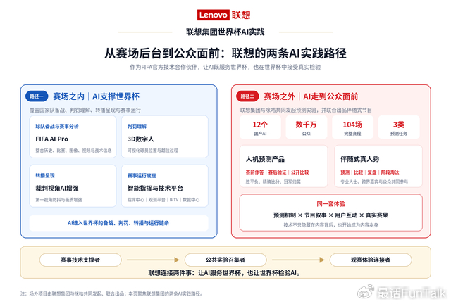Click the footnote starting 注：场外项目
This screenshot has height=304, width=451.
[112, 293]
